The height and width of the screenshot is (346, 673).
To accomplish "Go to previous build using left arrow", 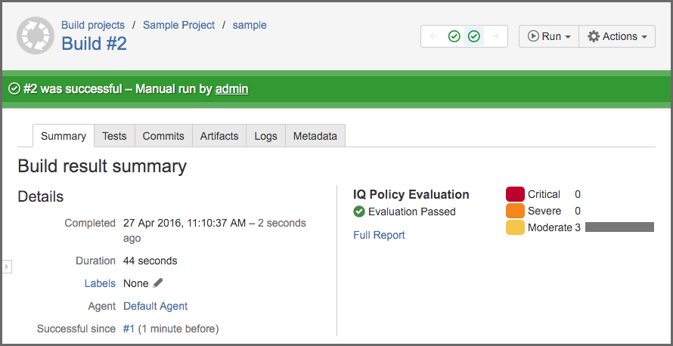I will pos(433,36).
